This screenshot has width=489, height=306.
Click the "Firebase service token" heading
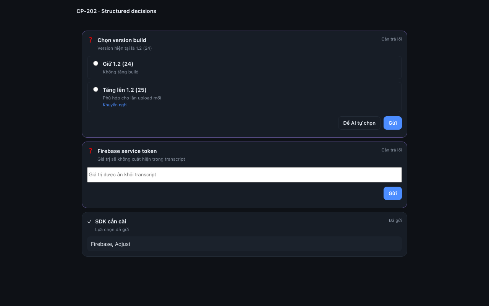(x=127, y=151)
